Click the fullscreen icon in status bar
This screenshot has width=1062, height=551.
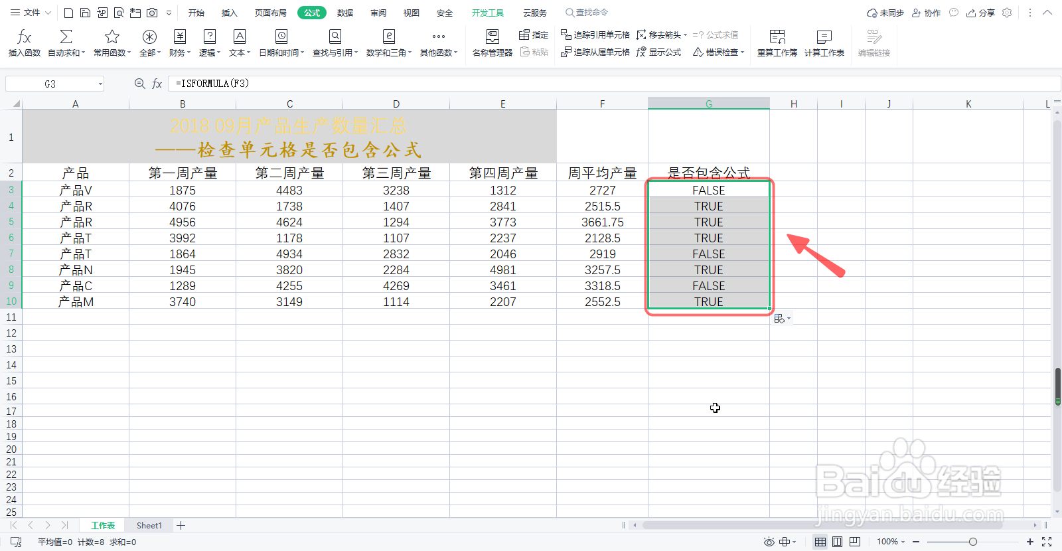tap(1047, 542)
